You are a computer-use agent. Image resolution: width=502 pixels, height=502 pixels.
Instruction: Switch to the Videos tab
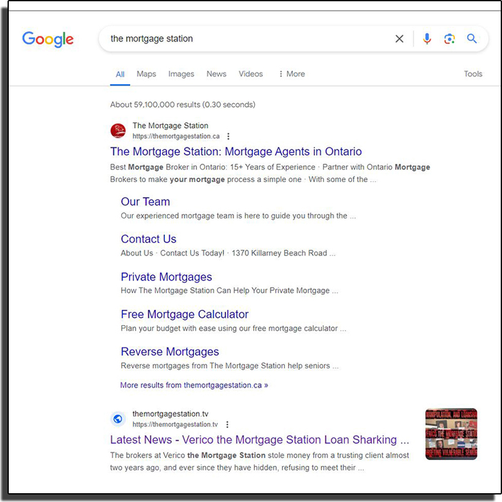point(250,74)
